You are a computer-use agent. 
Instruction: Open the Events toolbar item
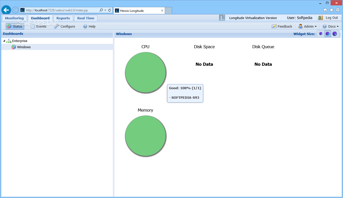[x=38, y=26]
